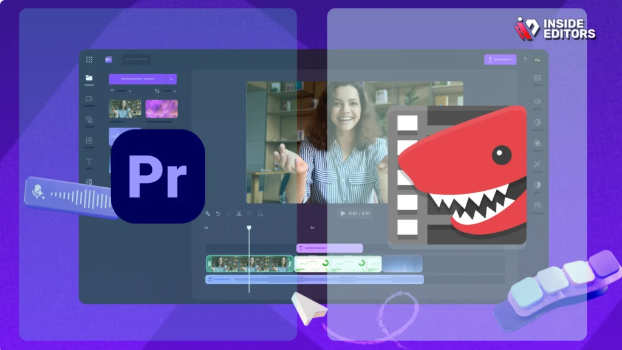This screenshot has height=350, width=622.
Task: Open the fade icon in right sidebar
Action: tap(538, 122)
